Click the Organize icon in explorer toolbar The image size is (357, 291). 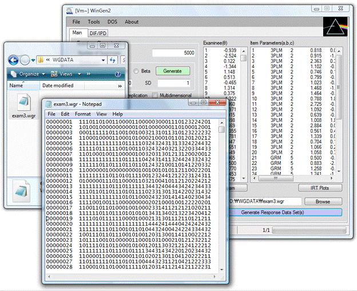coord(14,74)
